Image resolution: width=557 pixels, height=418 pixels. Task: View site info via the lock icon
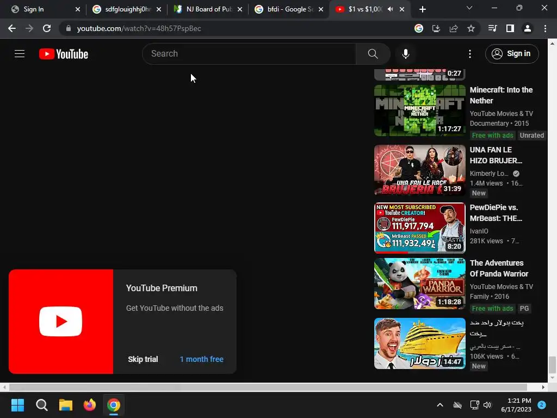69,28
